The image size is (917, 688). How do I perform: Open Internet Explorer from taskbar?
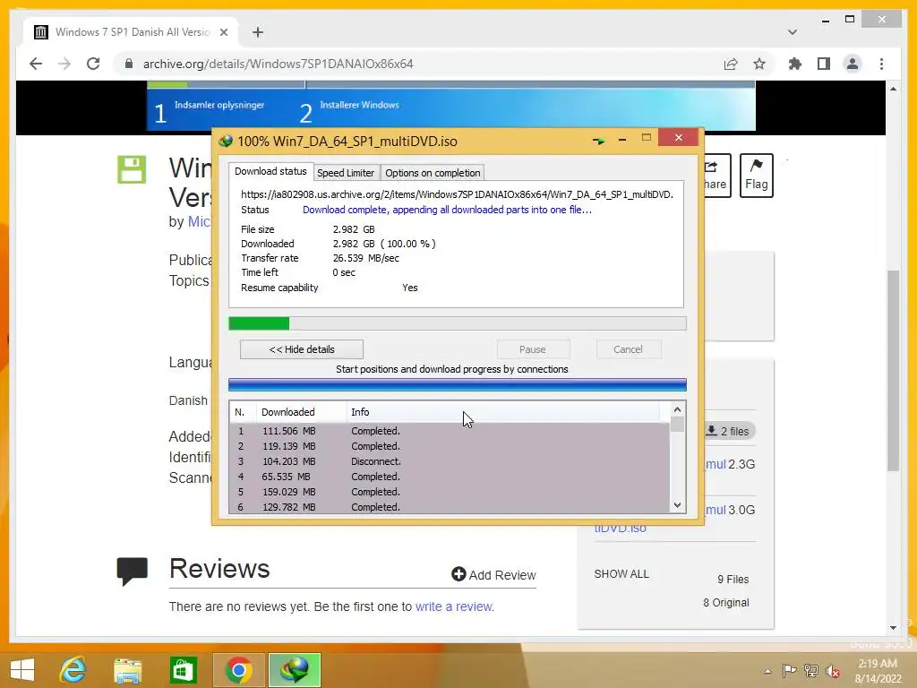[x=73, y=670]
